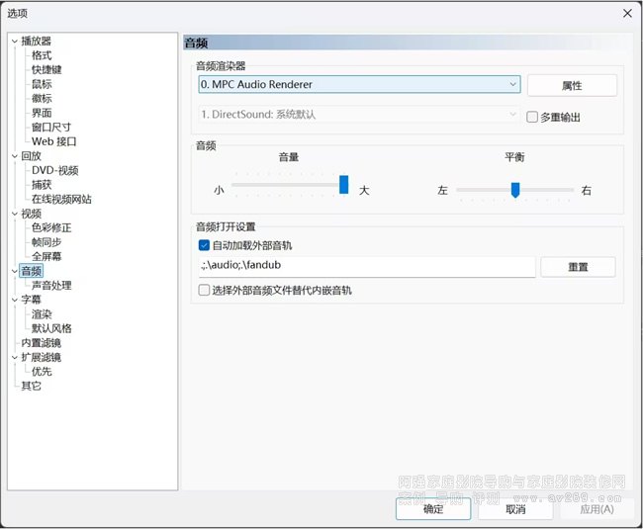The image size is (643, 529).
Task: Click the 属性 button
Action: (572, 86)
